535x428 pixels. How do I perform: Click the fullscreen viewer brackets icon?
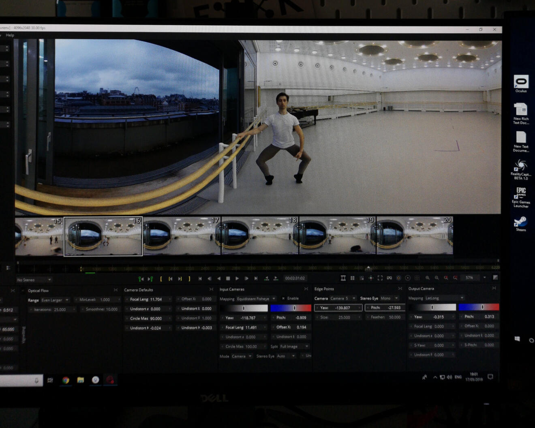coord(380,278)
